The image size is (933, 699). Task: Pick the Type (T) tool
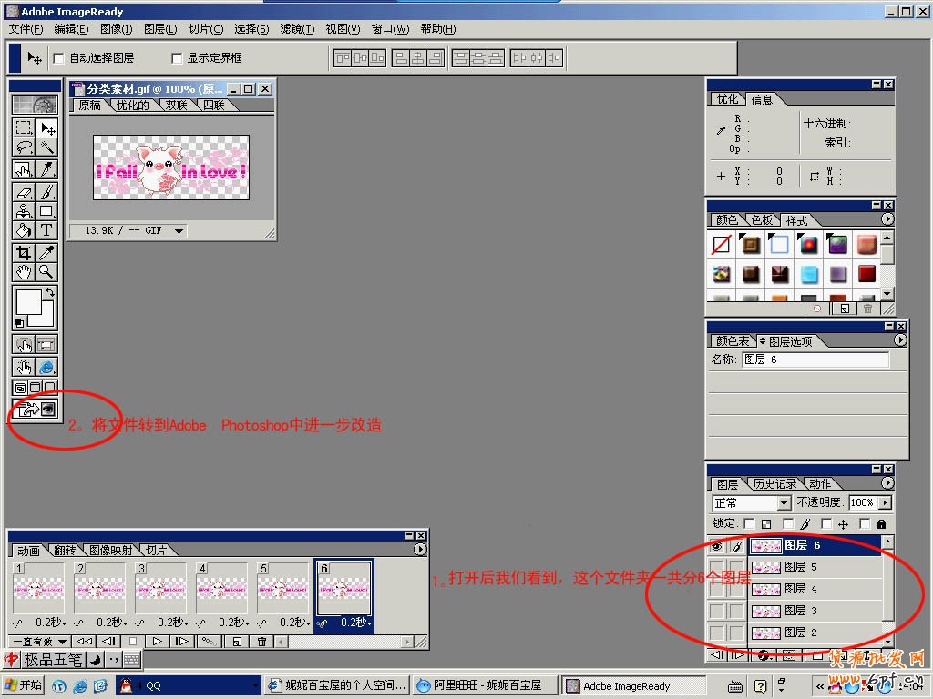pyautogui.click(x=46, y=230)
